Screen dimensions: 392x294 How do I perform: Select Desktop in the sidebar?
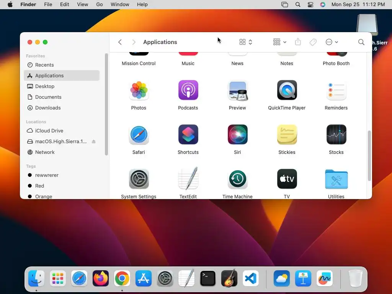pos(62,86)
